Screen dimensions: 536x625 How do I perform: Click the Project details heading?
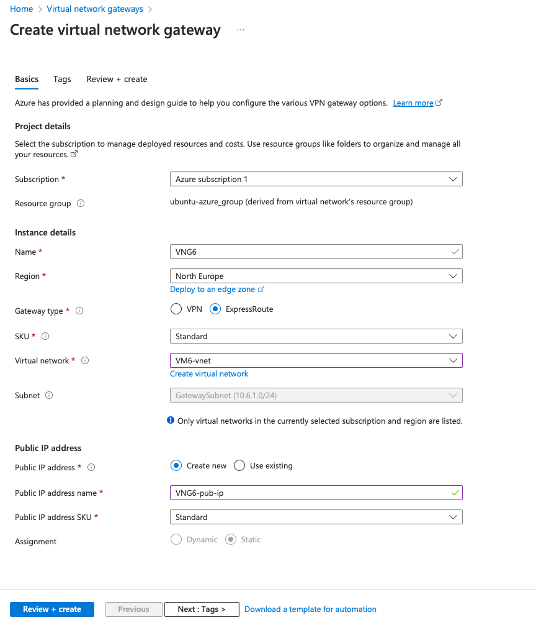pos(43,126)
